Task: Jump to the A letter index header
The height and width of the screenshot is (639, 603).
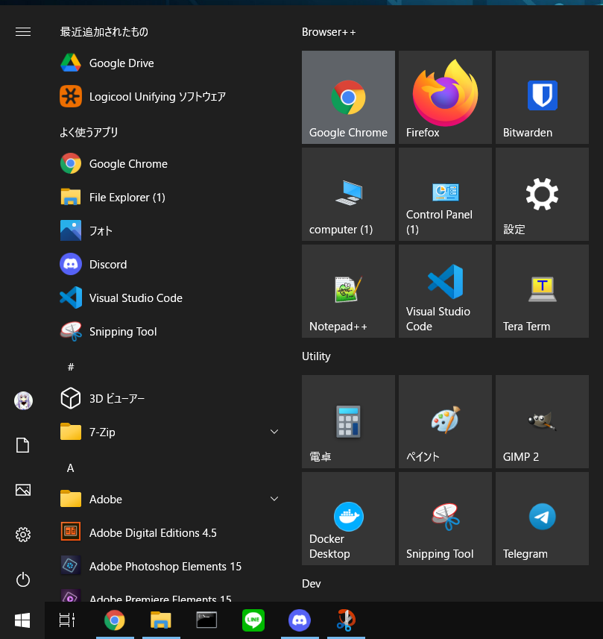Action: (x=71, y=468)
